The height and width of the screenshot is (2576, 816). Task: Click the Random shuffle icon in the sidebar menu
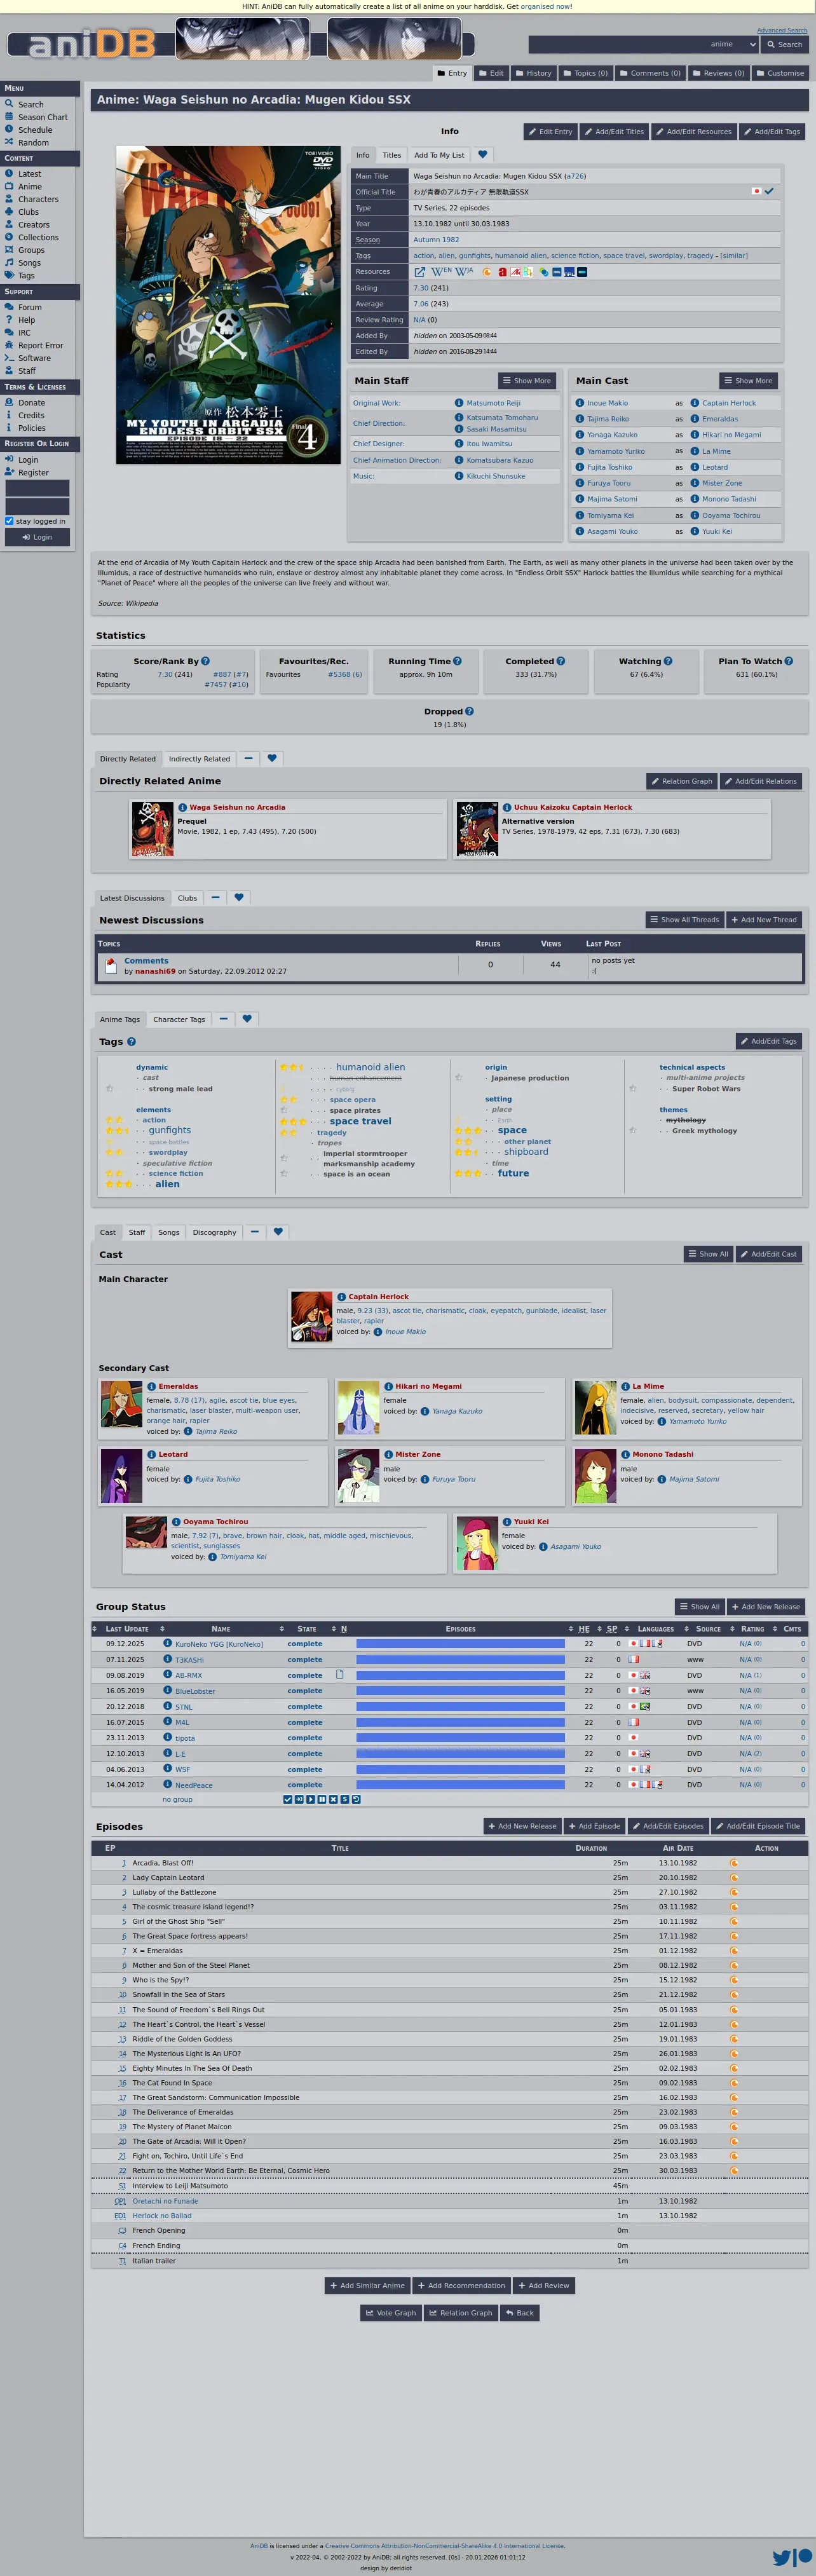pyautogui.click(x=9, y=143)
